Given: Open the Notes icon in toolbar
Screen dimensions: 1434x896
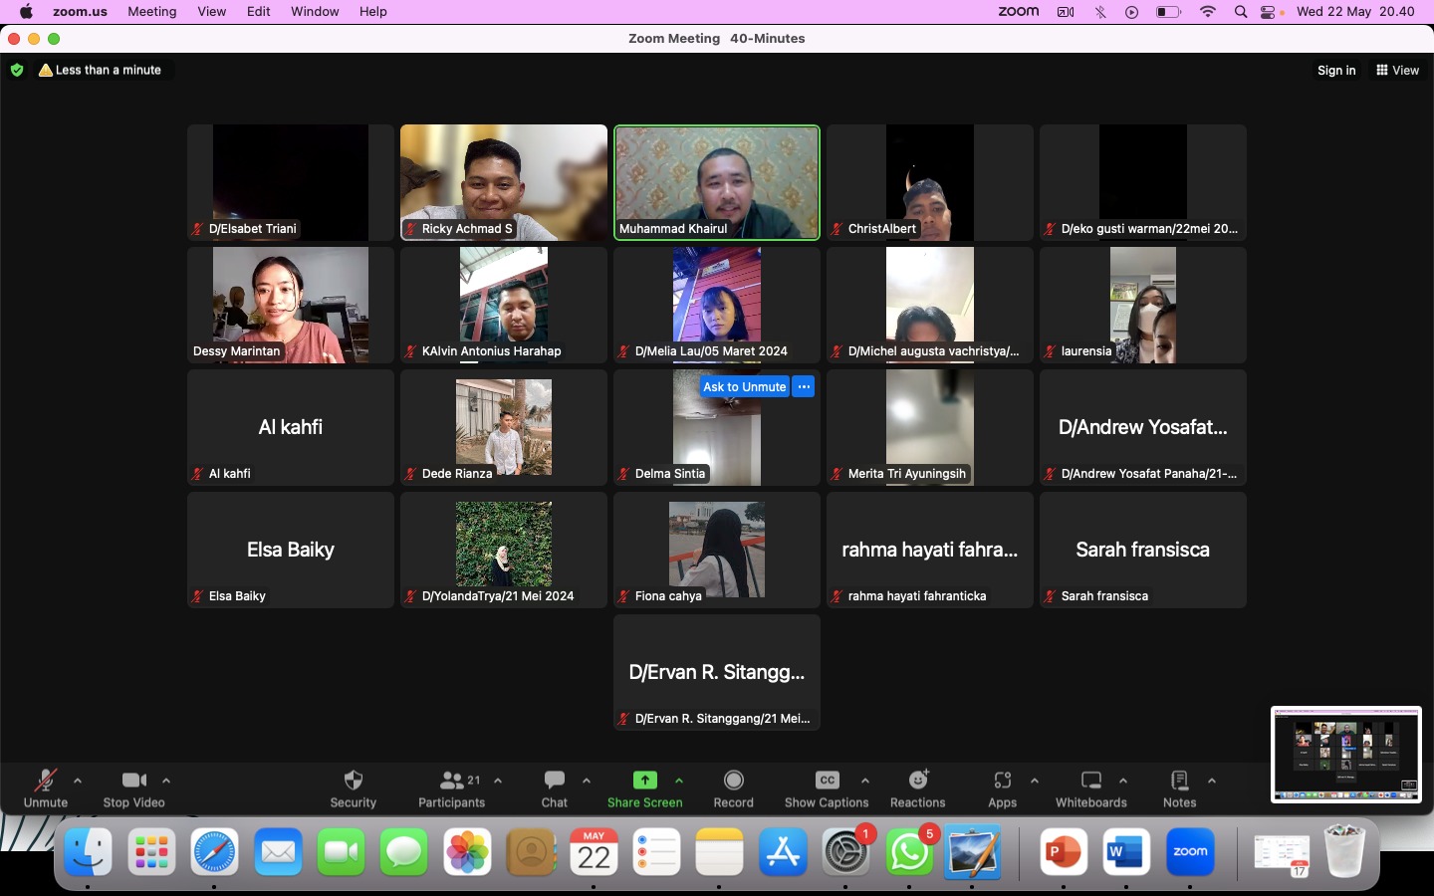Looking at the screenshot, I should click(1180, 781).
